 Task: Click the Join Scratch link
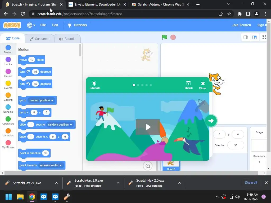click(241, 25)
